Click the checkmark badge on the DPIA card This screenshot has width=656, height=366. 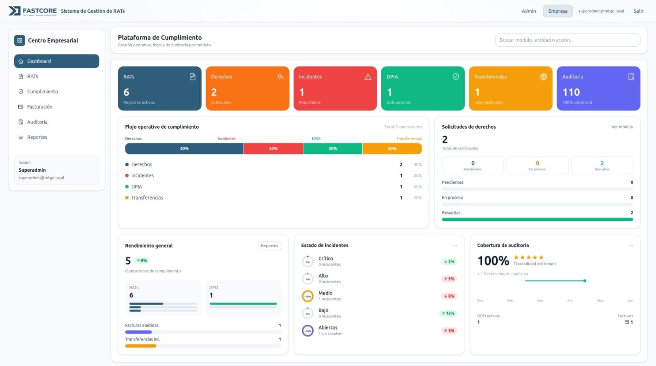[455, 77]
